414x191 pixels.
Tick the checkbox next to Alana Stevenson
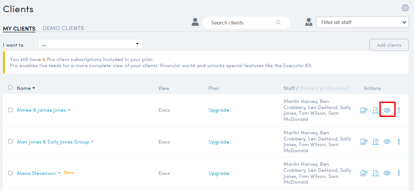point(10,173)
